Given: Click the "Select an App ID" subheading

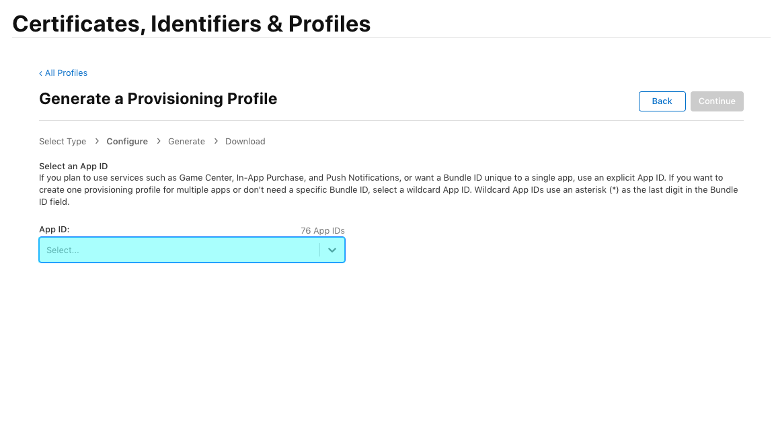Looking at the screenshot, I should (x=73, y=167).
